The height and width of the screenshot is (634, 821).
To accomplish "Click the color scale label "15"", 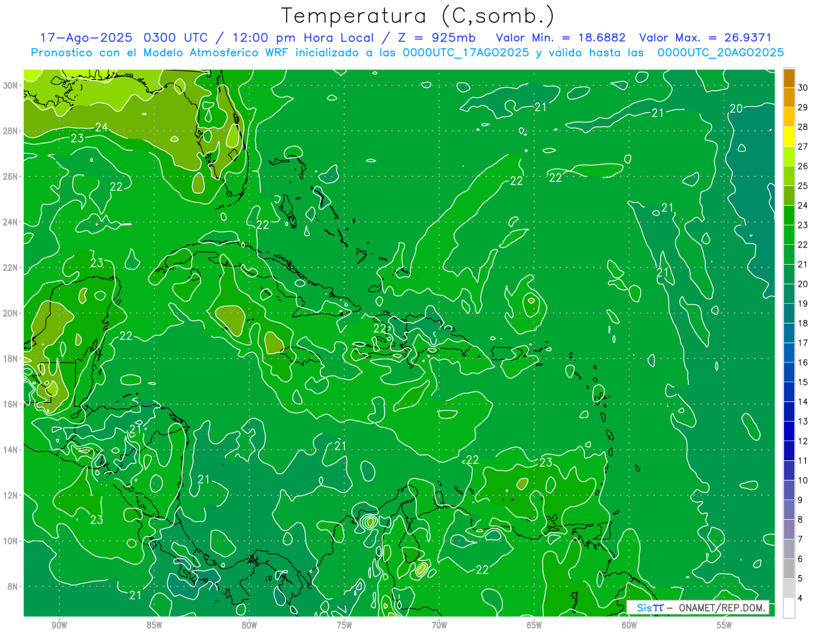I will (x=803, y=382).
